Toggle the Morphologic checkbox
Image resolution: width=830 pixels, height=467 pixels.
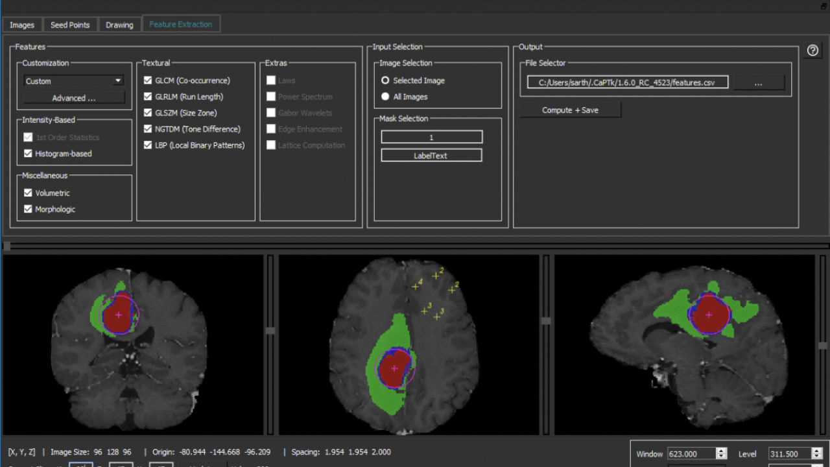(x=28, y=209)
